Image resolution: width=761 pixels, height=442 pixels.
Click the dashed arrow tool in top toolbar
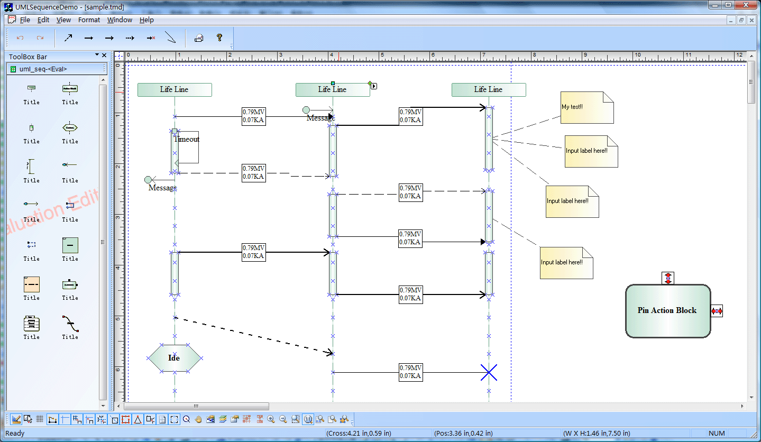(130, 38)
